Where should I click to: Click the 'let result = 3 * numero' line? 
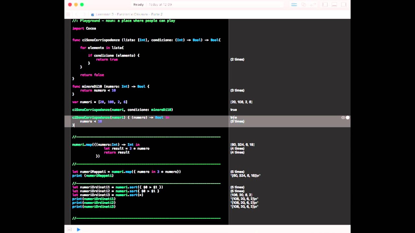click(127, 149)
